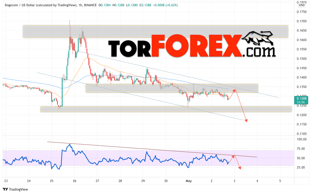Click the BINANCE exchange label
This screenshot has width=312, height=194.
[x=90, y=5]
